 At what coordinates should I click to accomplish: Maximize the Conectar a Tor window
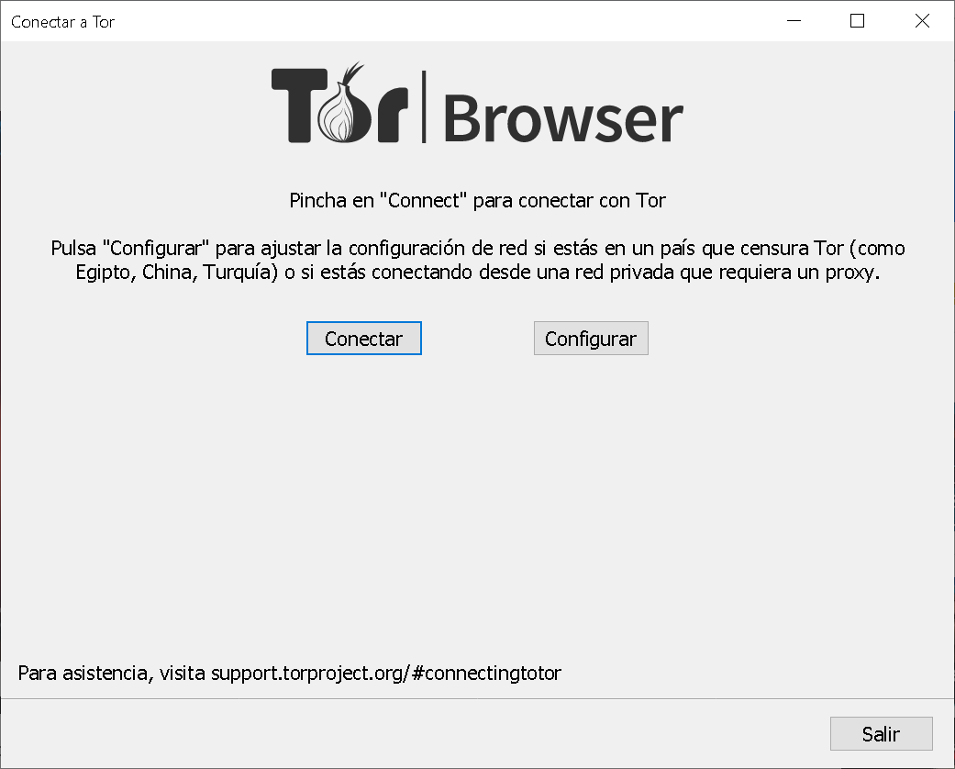coord(857,21)
